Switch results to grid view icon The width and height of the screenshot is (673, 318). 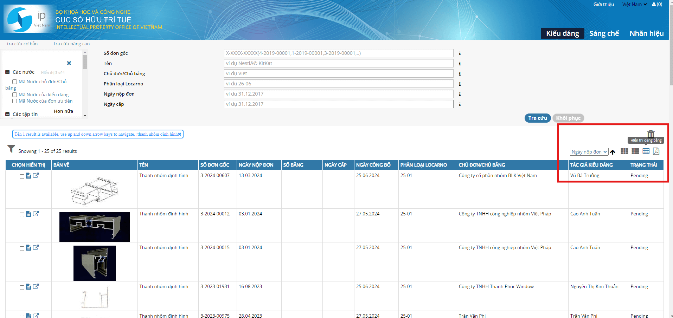coord(624,151)
